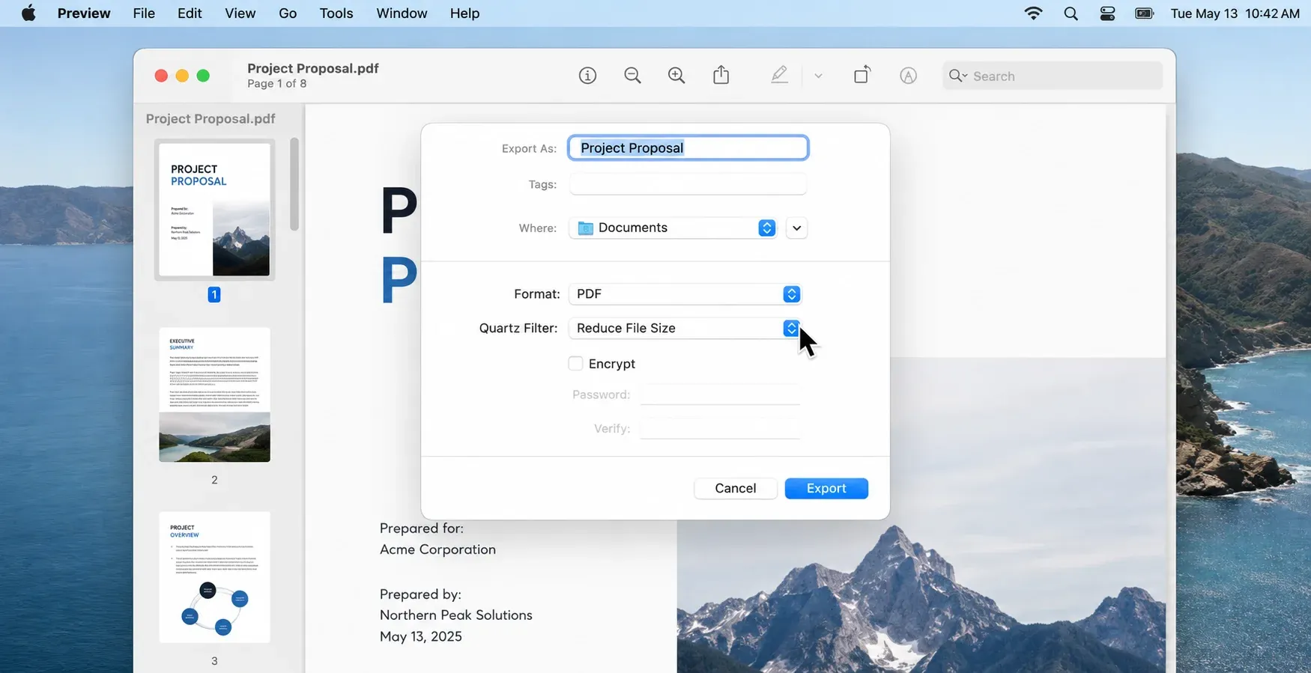Open the Share toolbar icon
Screen dimensions: 1311x673
(721, 75)
